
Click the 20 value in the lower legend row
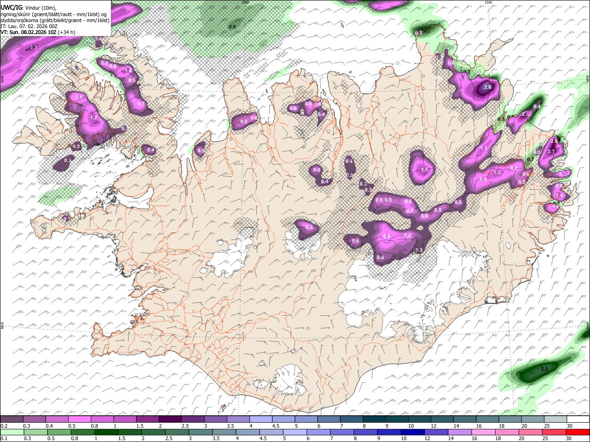coord(522,439)
